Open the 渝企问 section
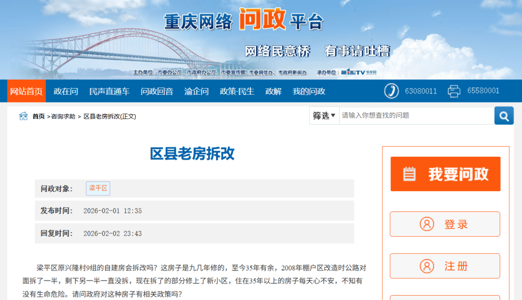522x300 pixels. click(196, 91)
